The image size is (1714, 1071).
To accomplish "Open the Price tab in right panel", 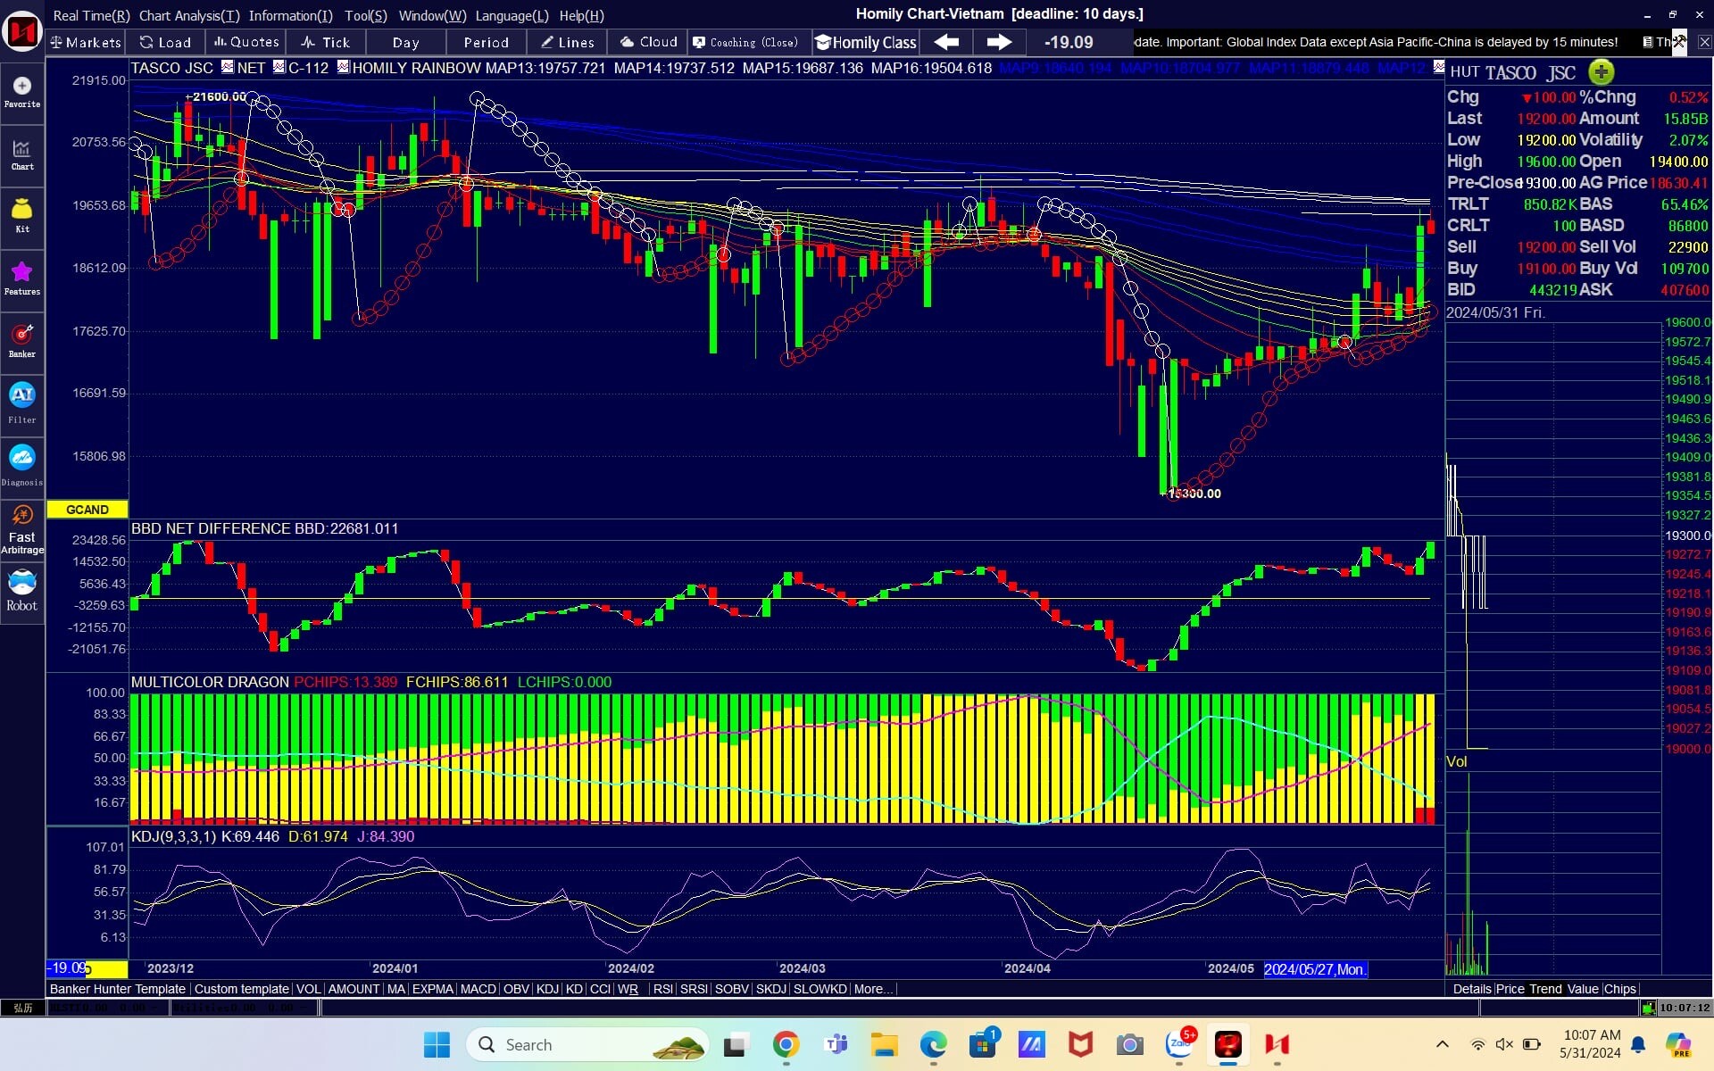I will [x=1510, y=989].
